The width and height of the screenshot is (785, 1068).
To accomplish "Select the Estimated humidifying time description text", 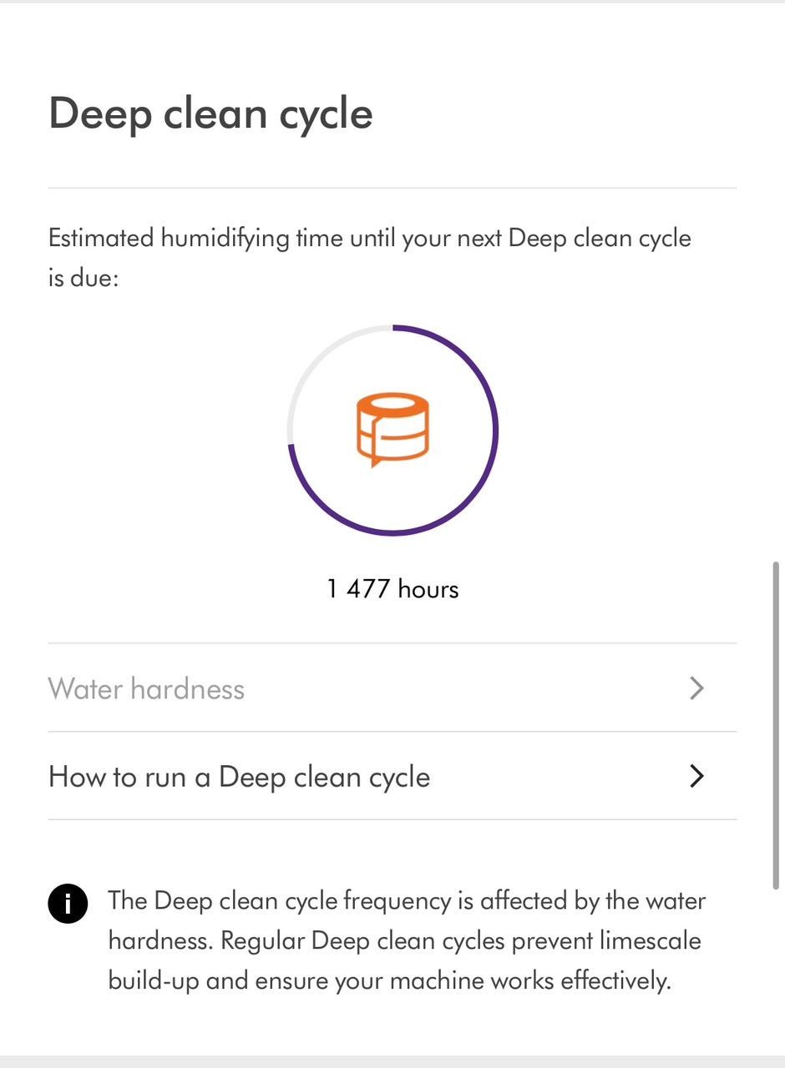I will click(370, 257).
